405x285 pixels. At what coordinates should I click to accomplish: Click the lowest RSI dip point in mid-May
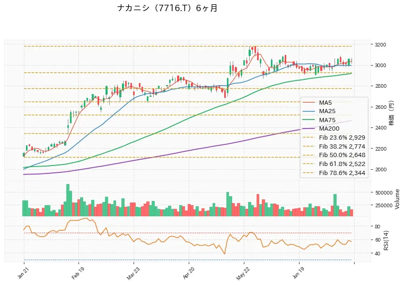pos(224,254)
